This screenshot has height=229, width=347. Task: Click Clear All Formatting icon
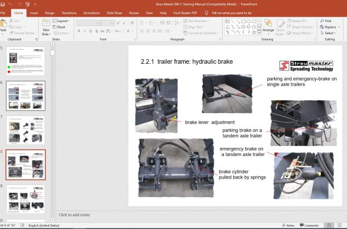tap(132, 23)
